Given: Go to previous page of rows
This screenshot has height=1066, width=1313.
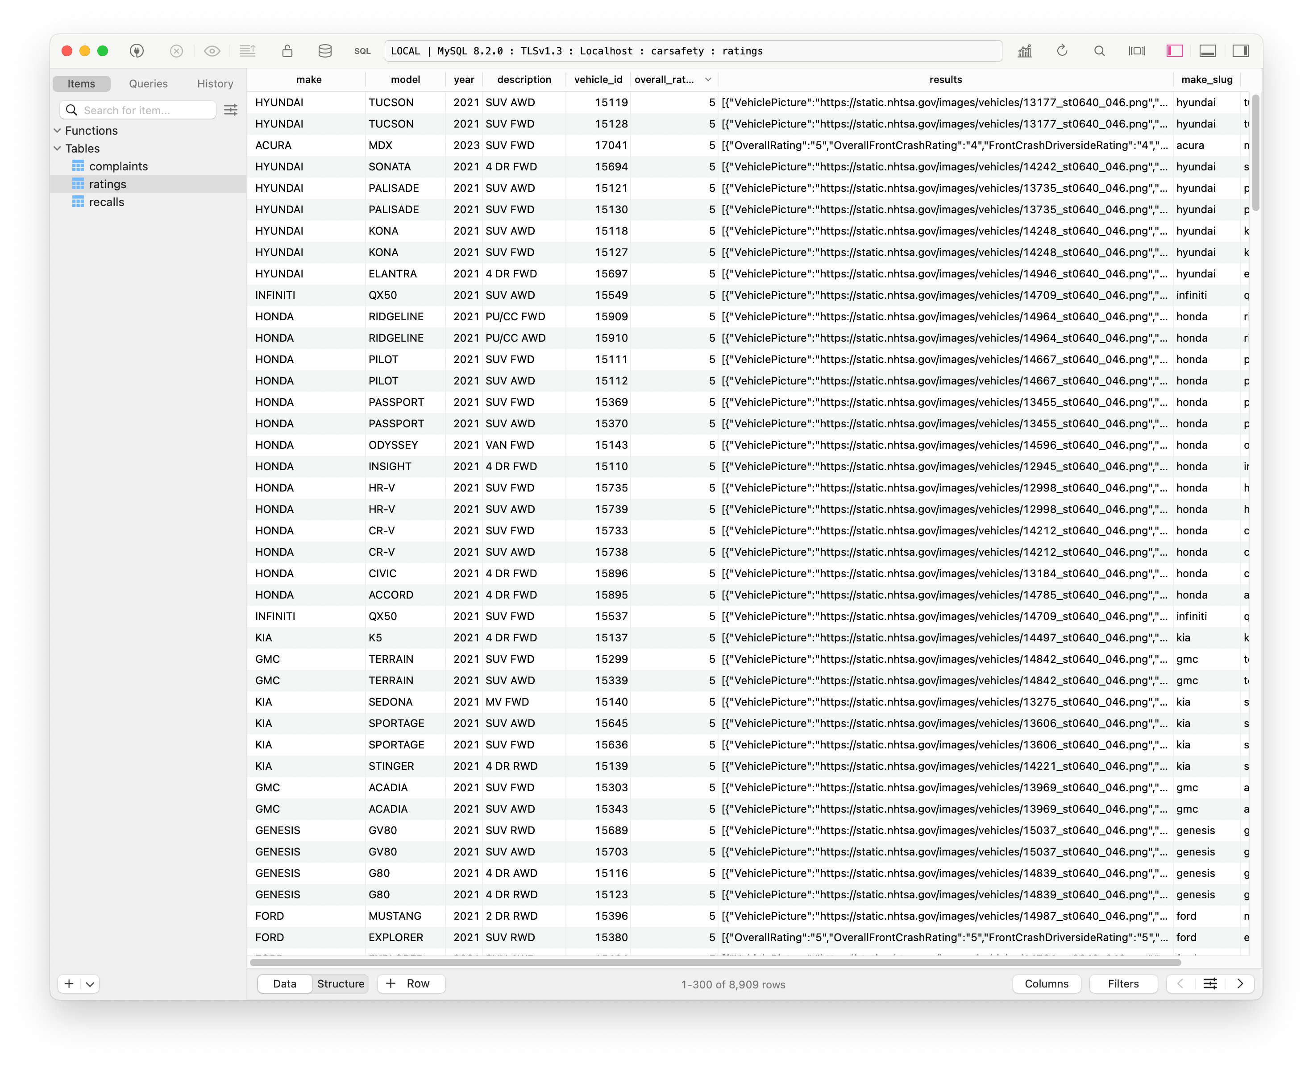Looking at the screenshot, I should point(1180,984).
